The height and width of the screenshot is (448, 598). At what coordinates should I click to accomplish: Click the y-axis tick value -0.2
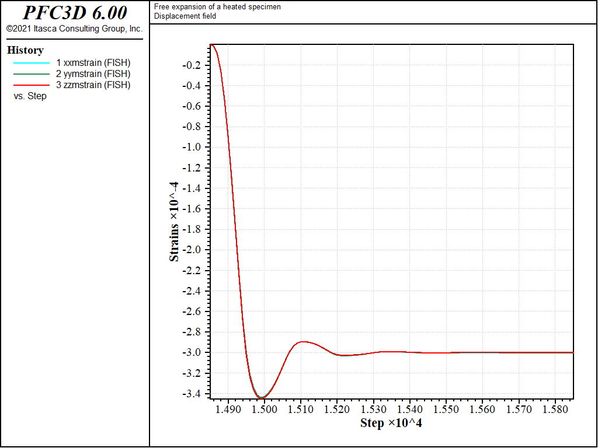pos(192,65)
